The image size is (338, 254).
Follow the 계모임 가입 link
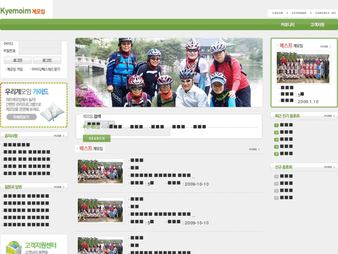click(14, 69)
